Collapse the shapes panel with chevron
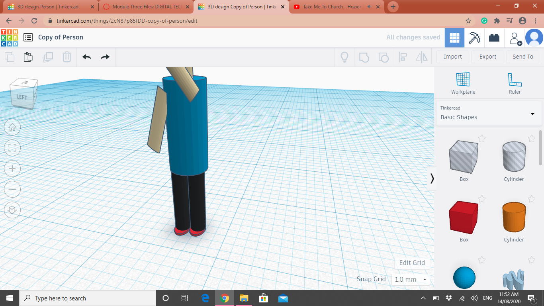The height and width of the screenshot is (306, 544). pos(432,178)
